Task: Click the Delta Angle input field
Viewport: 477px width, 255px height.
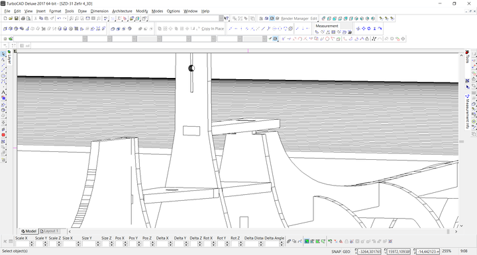Action: pyautogui.click(x=272, y=244)
